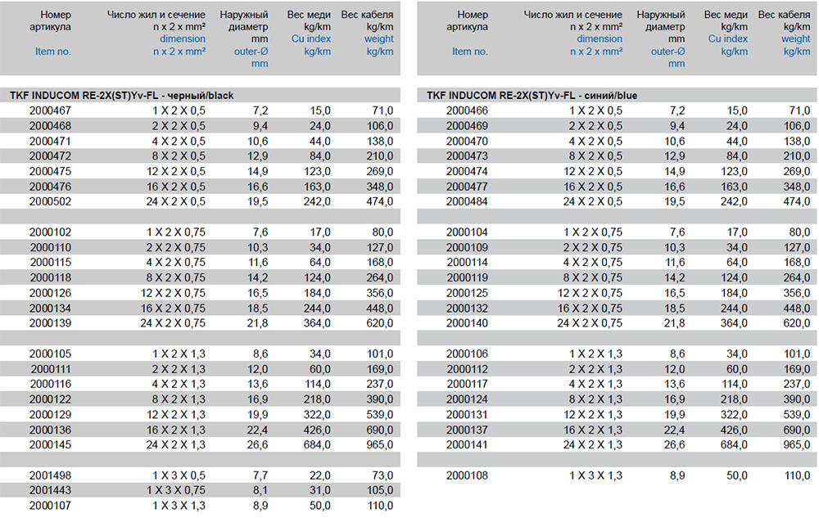Click item number 2000119
Screen dimensions: 819x518
467,277
